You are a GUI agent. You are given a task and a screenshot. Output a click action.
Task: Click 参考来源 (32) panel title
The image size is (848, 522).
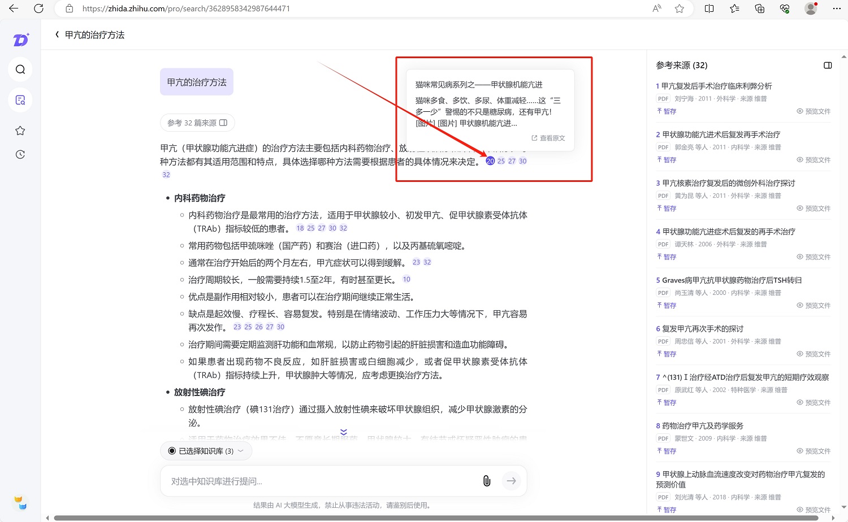pos(682,66)
